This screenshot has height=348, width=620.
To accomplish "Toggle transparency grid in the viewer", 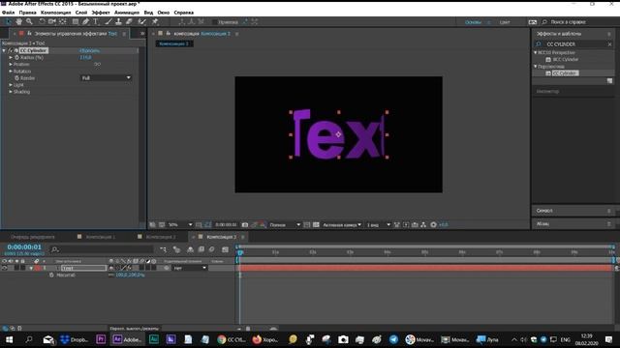I will click(316, 225).
